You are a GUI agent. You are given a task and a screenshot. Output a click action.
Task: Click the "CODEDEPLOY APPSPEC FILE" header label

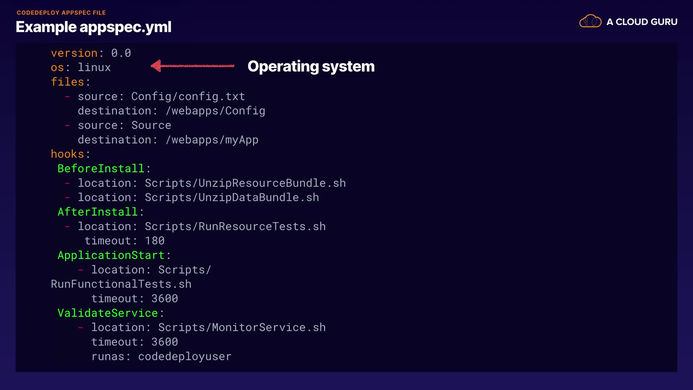[x=61, y=13]
